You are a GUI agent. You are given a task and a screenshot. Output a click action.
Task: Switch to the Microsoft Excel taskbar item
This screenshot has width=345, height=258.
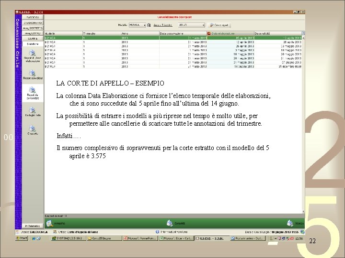[x=176, y=238]
